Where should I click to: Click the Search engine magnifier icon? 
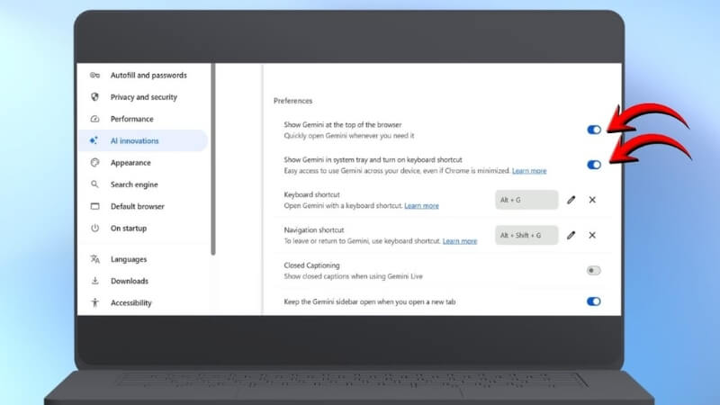click(94, 184)
